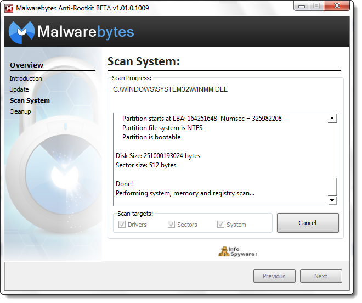Close the Anti-Rootkit window

pyautogui.click(x=337, y=6)
